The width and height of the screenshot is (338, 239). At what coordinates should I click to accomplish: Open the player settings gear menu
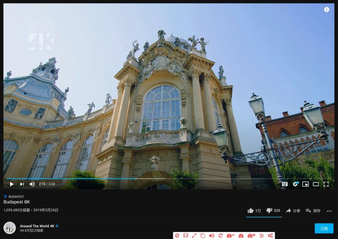tap(295, 184)
